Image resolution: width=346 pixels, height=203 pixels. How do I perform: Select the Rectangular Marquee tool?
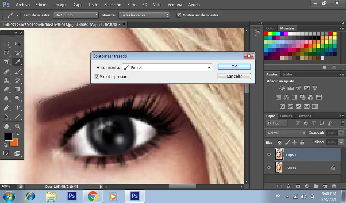[6, 44]
